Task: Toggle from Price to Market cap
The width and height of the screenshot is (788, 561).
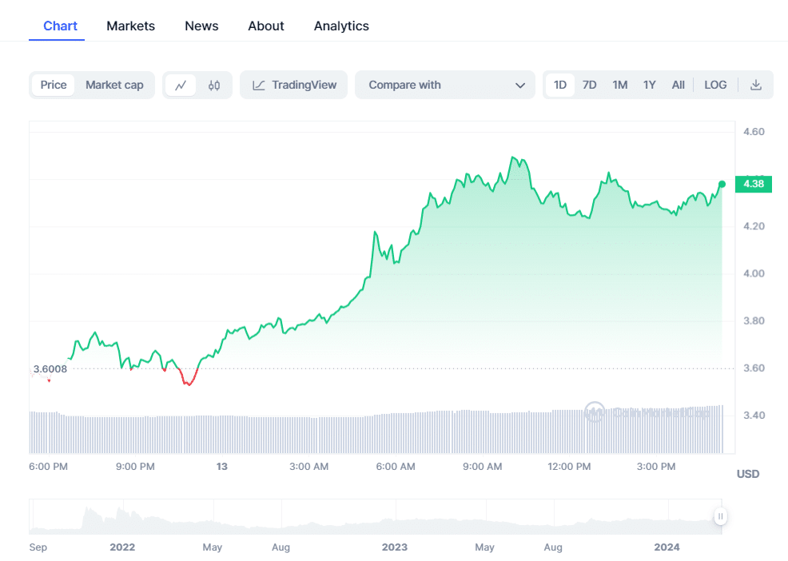Action: [114, 85]
